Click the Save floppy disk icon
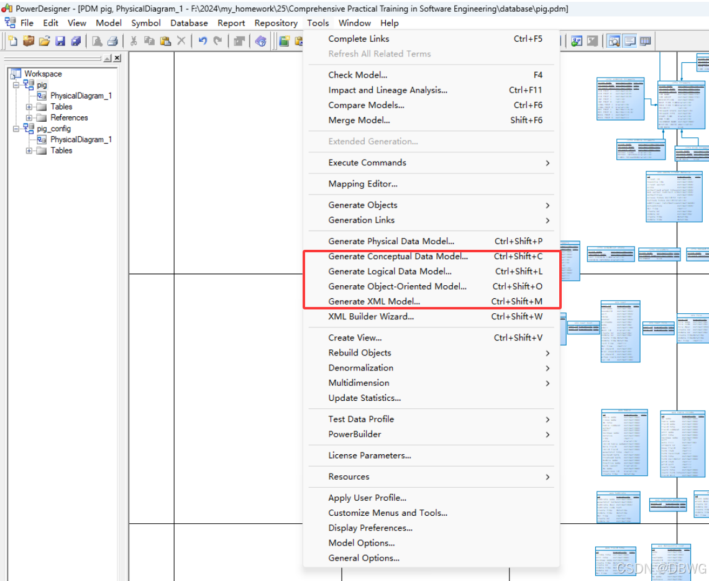This screenshot has width=709, height=581. point(60,41)
